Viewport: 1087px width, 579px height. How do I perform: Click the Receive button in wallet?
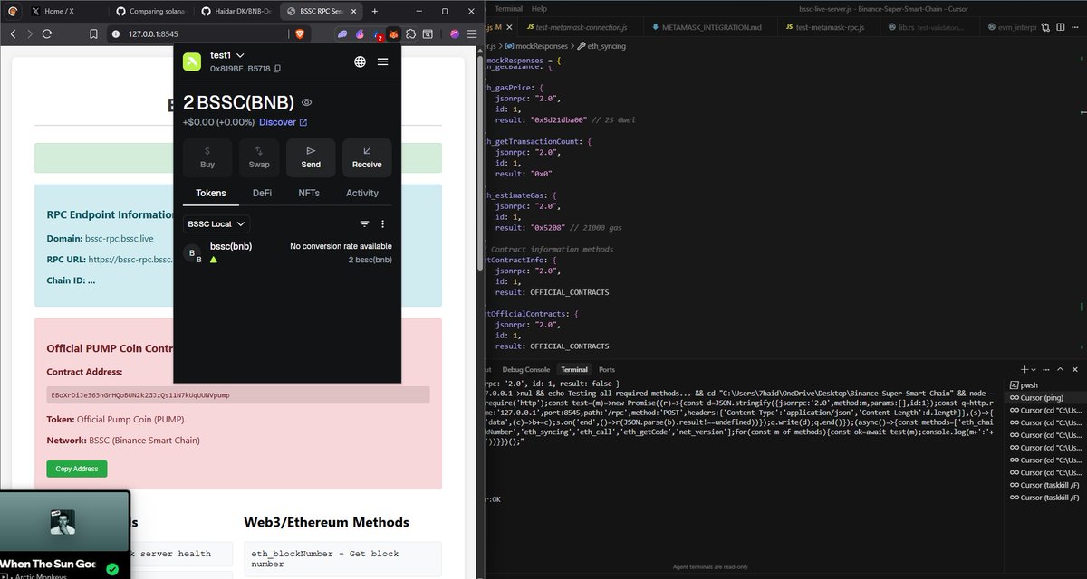[x=367, y=157]
